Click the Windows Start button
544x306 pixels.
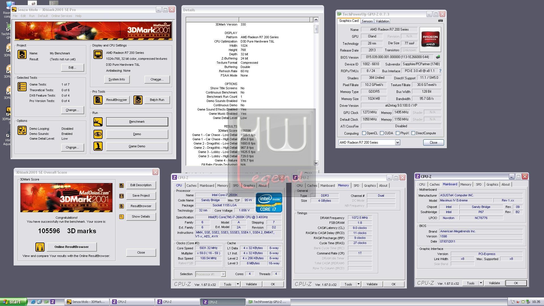point(14,302)
